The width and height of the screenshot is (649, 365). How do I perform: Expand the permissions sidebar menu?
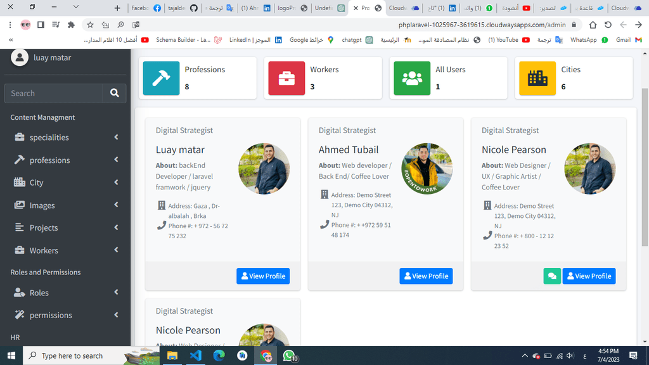click(x=65, y=315)
